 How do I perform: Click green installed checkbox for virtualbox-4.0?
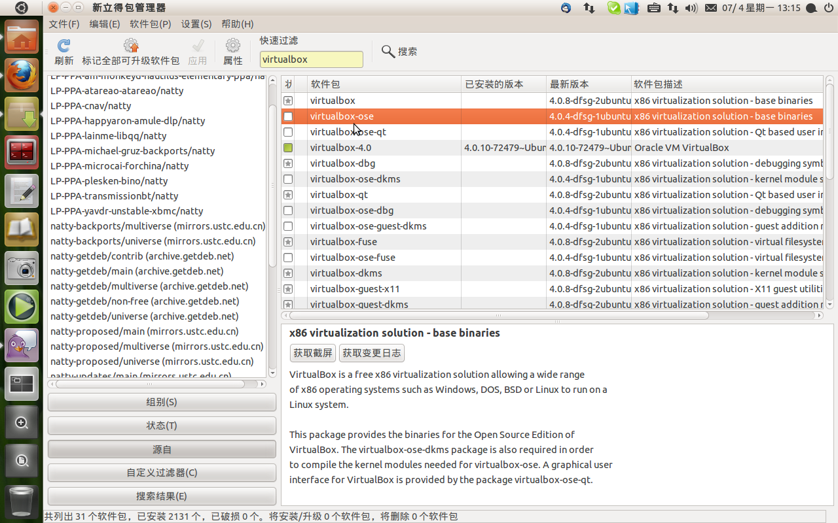click(288, 148)
